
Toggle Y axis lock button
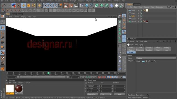[x=50, y=5]
